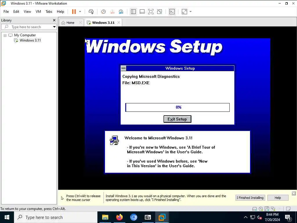
Task: Dismiss the installation hint bar
Action: coord(294,193)
